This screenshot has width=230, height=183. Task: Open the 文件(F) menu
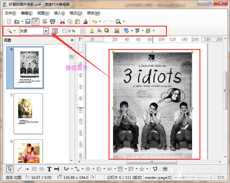(10, 13)
